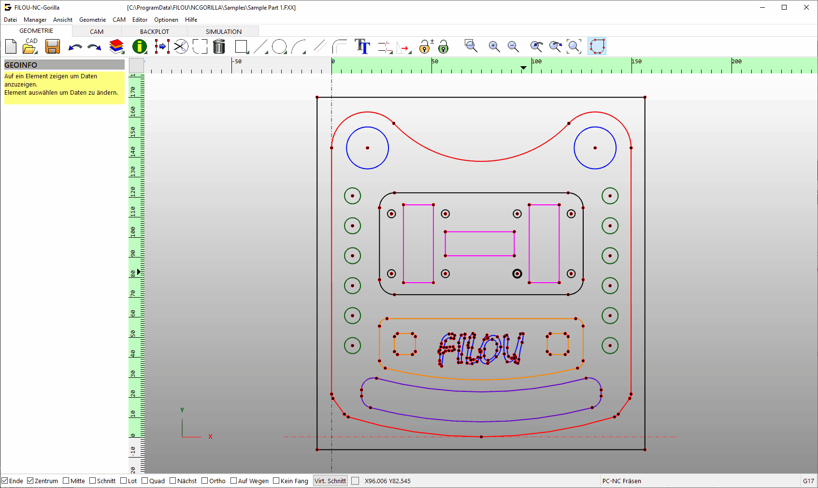Select the parallel offset line tool

320,47
